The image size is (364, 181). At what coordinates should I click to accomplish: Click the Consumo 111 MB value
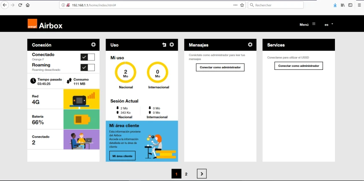click(x=79, y=84)
